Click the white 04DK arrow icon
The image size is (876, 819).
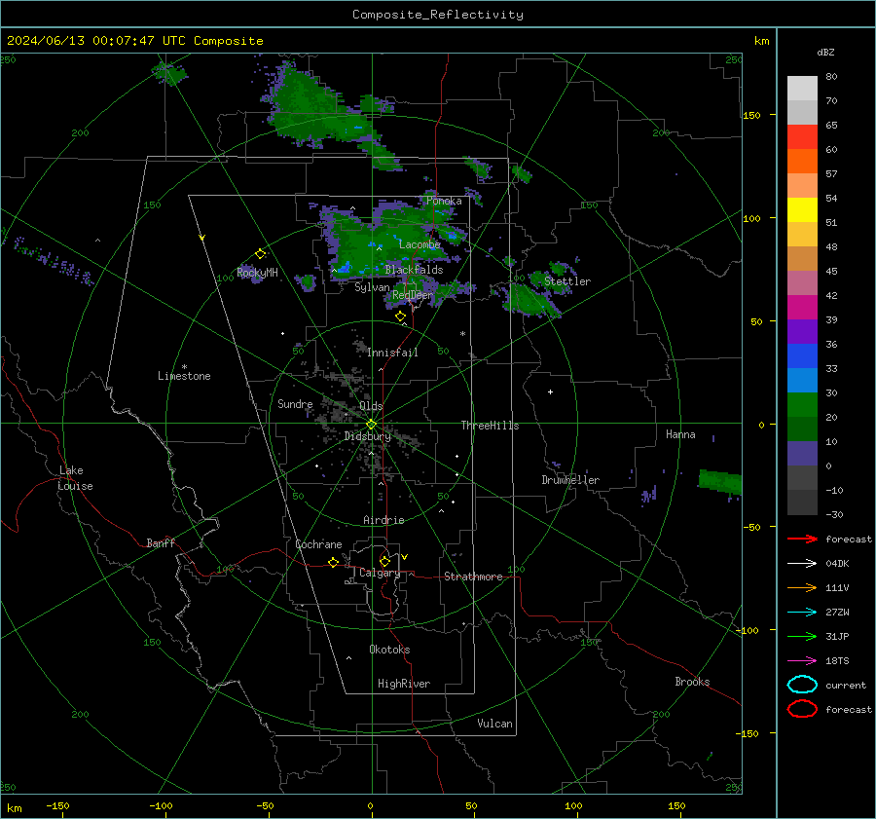point(802,563)
